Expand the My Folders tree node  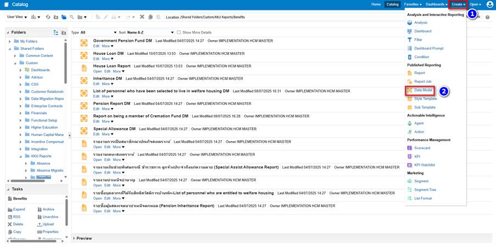pos(9,41)
